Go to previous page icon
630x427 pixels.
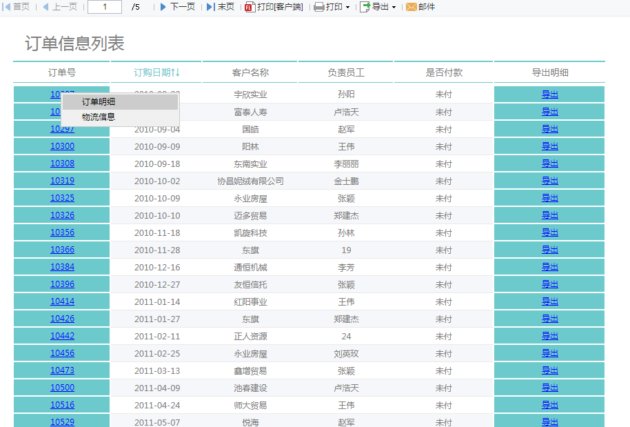click(x=45, y=7)
